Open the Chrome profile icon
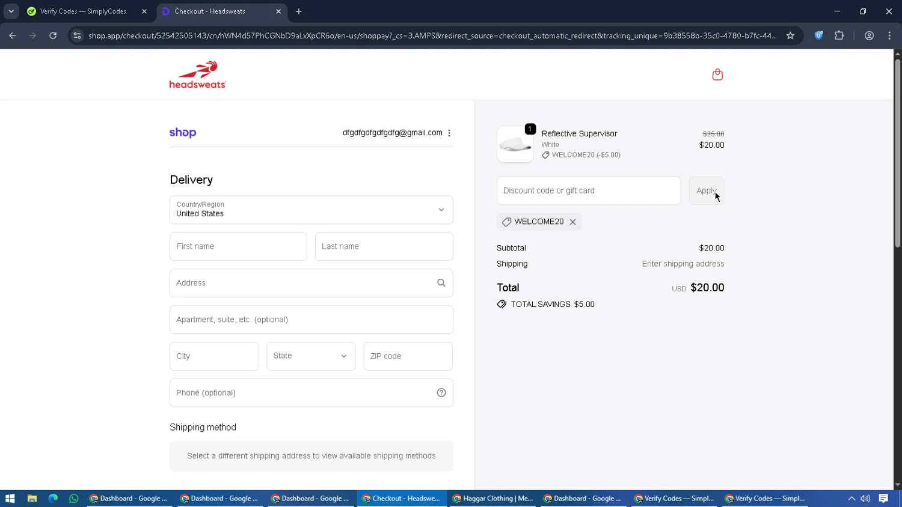902x507 pixels. [869, 35]
